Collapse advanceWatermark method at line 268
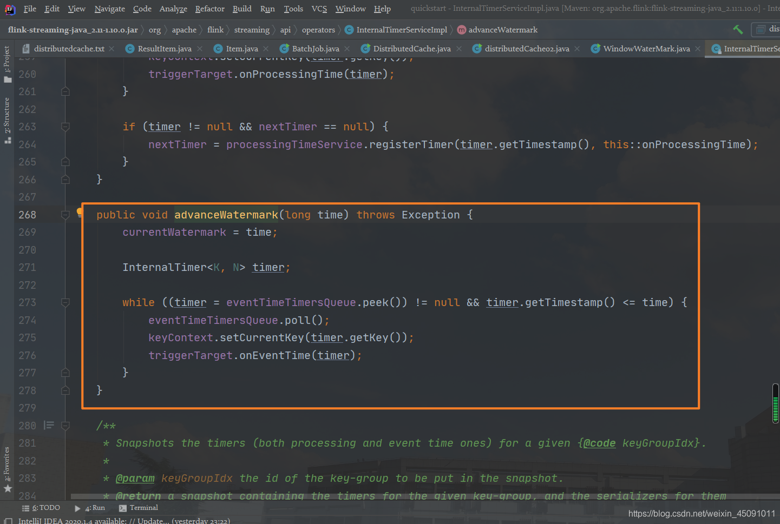780x524 pixels. coord(65,215)
